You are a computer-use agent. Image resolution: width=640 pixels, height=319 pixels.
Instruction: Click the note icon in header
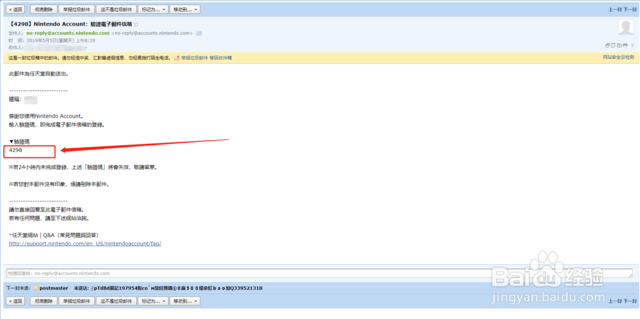[x=614, y=45]
